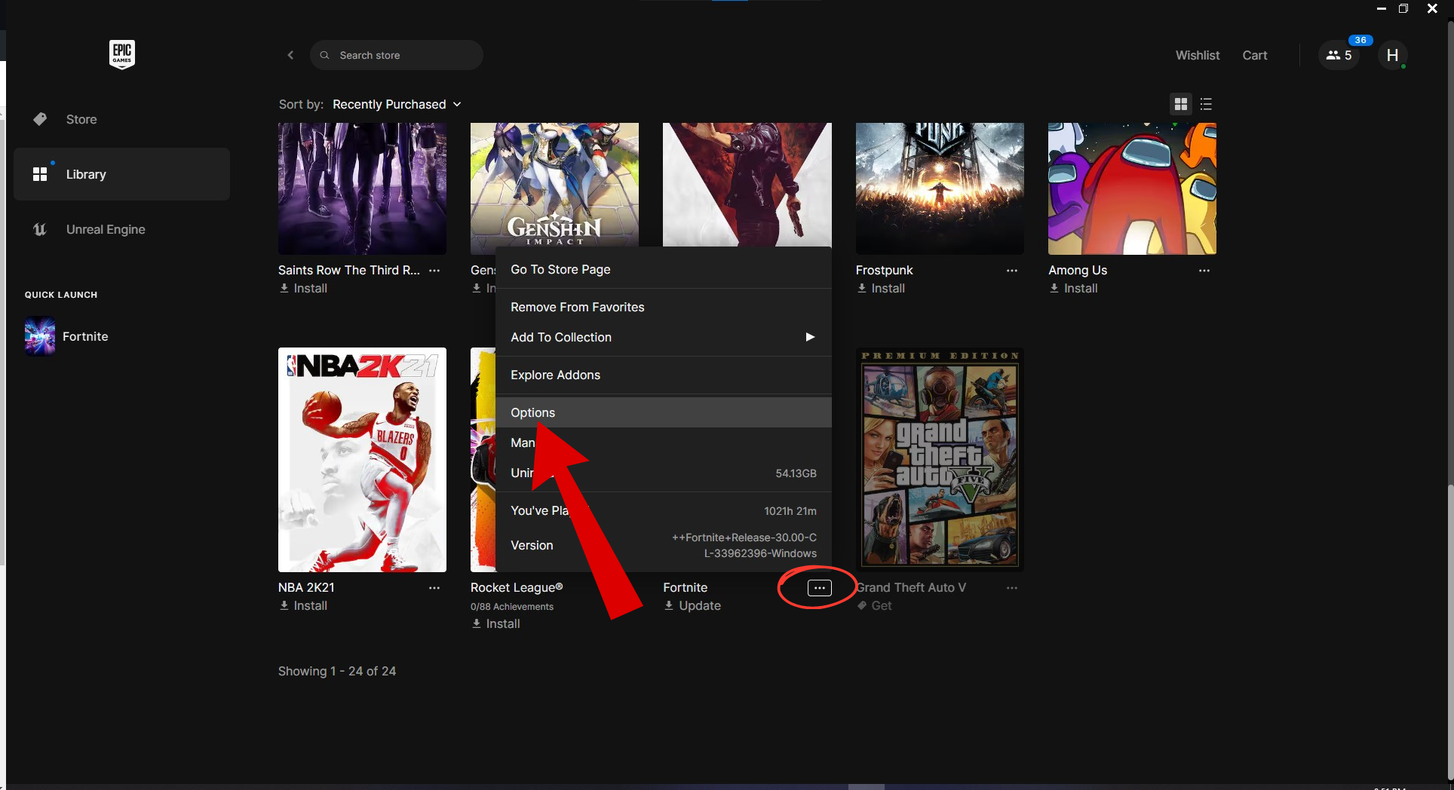Open Saints Row The Third options menu
1454x790 pixels.
pyautogui.click(x=434, y=270)
